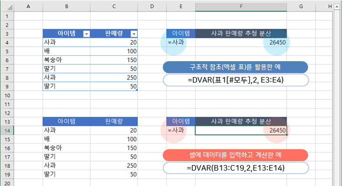
Task: Click cell B14 containing 사과
Action: tap(66, 130)
